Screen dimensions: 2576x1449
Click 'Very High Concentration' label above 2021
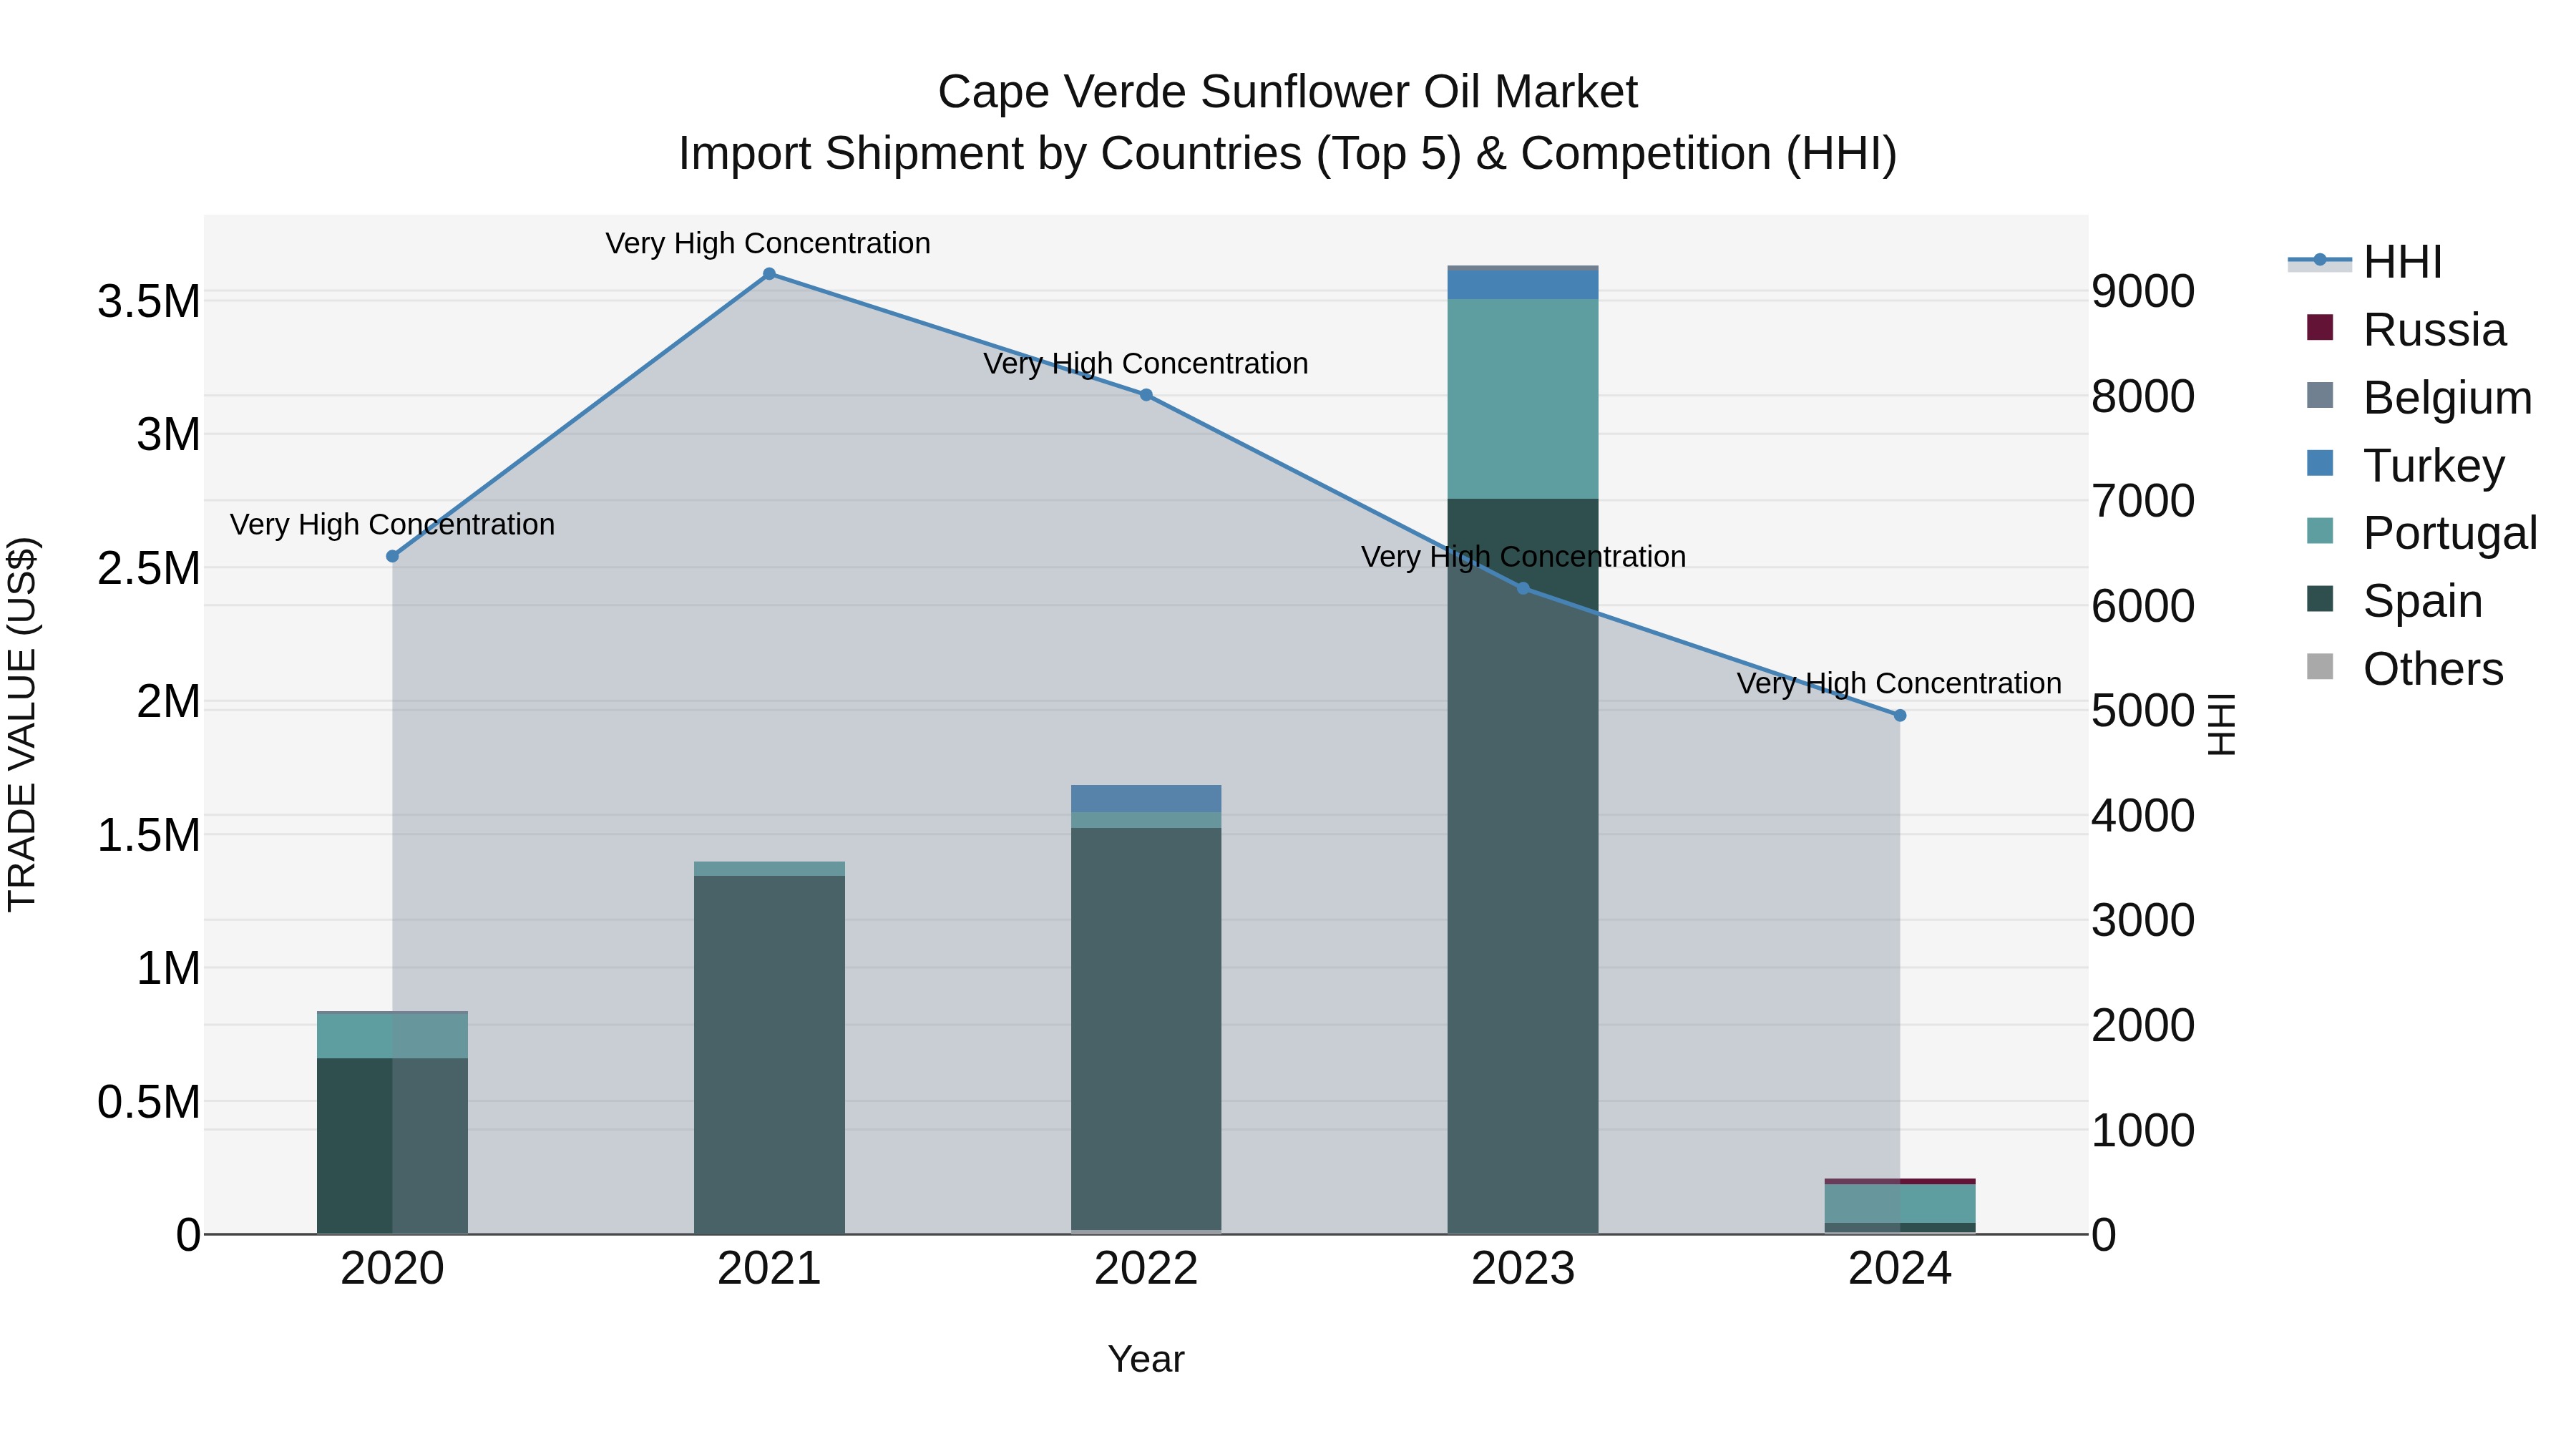click(768, 243)
